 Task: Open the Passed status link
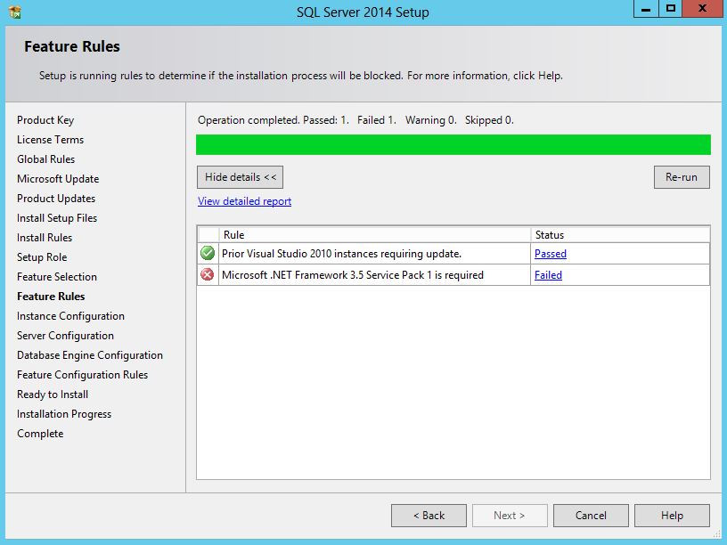click(550, 254)
